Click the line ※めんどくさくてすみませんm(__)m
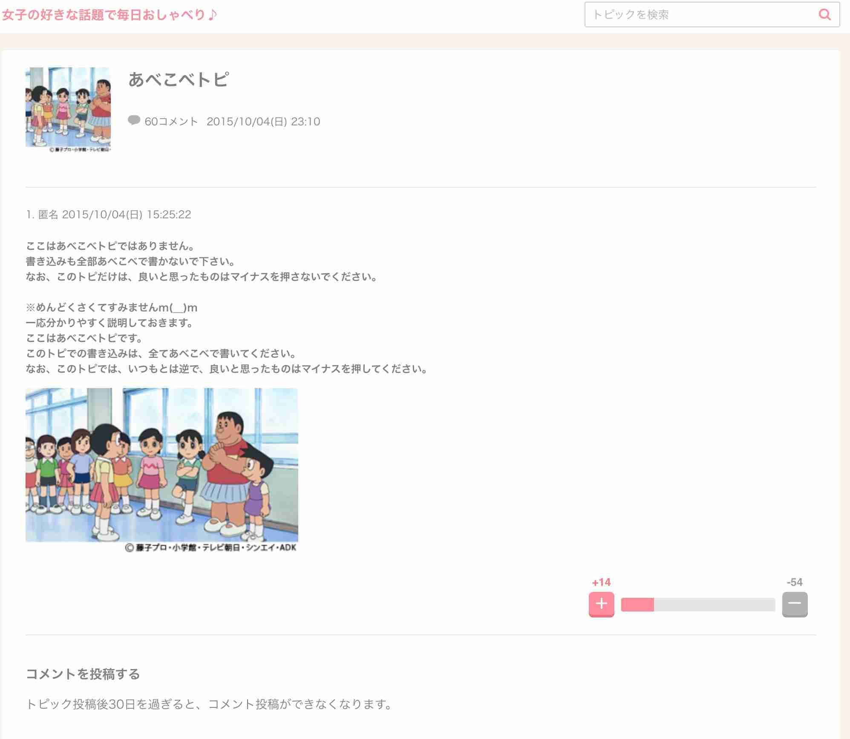The image size is (850, 739). 112,307
